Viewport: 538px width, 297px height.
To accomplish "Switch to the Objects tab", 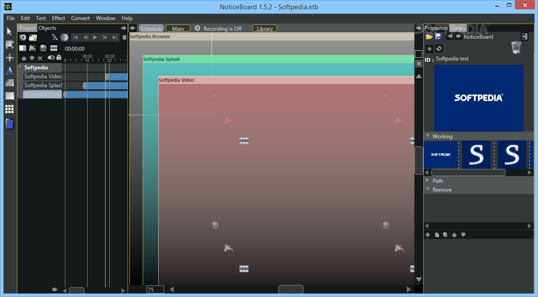I will point(48,28).
